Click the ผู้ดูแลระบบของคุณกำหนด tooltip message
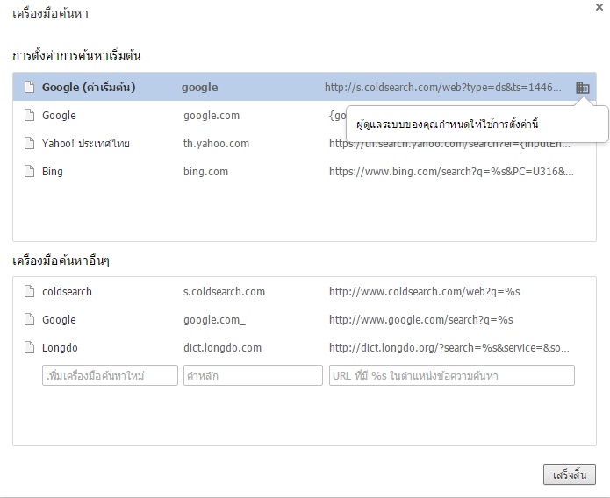This screenshot has height=498, width=610. point(448,125)
